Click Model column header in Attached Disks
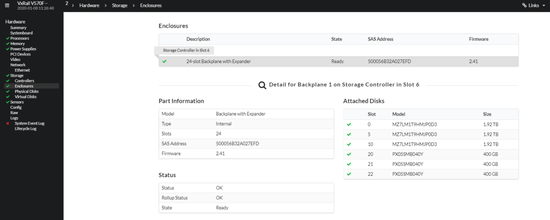This screenshot has height=220, width=550. (398, 114)
